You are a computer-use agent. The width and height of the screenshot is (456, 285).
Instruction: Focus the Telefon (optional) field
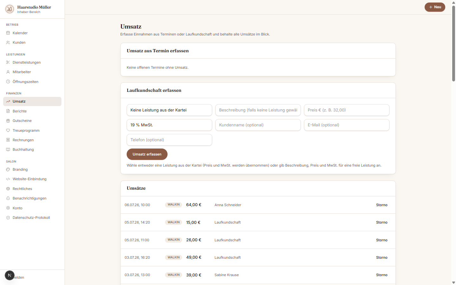[x=169, y=140]
